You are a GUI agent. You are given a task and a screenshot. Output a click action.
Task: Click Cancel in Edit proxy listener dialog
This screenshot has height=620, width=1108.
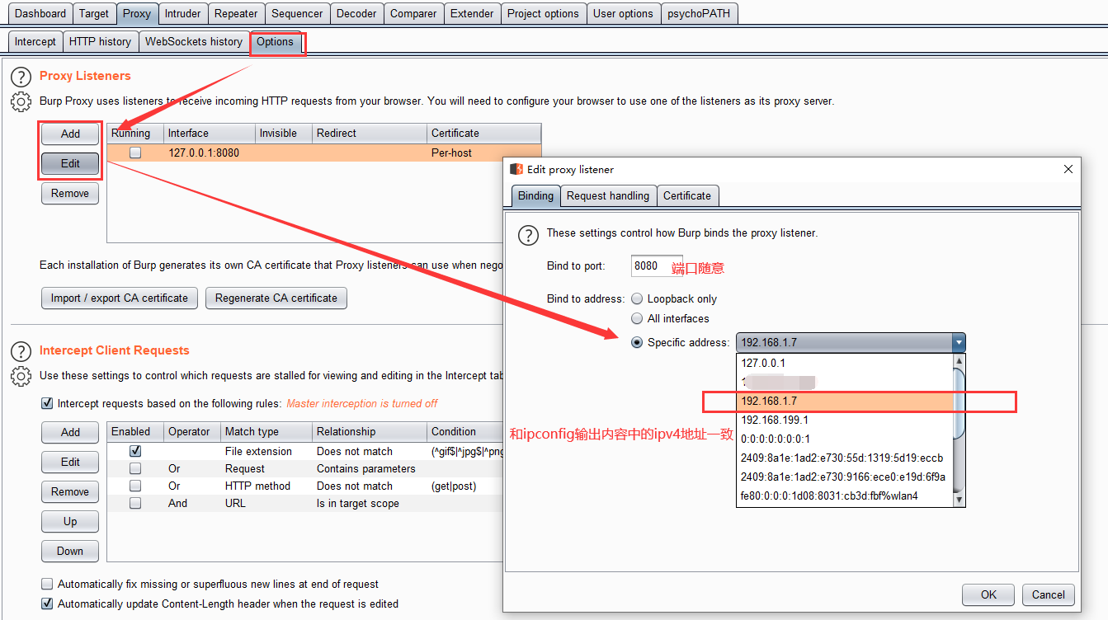[x=1049, y=594]
